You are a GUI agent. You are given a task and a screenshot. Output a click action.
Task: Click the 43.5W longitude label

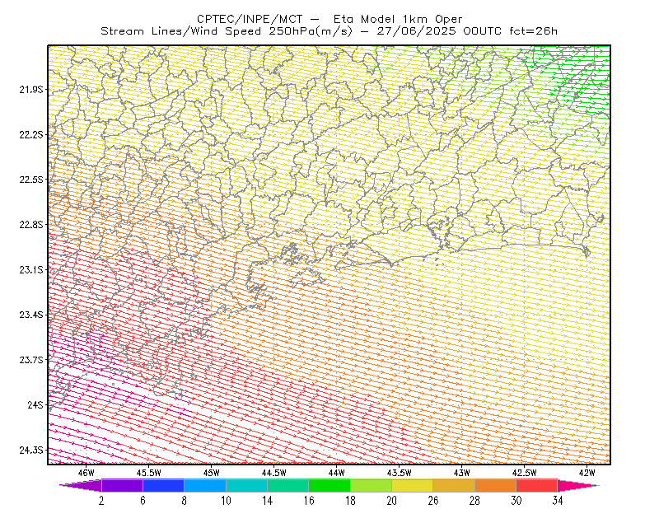[400, 473]
